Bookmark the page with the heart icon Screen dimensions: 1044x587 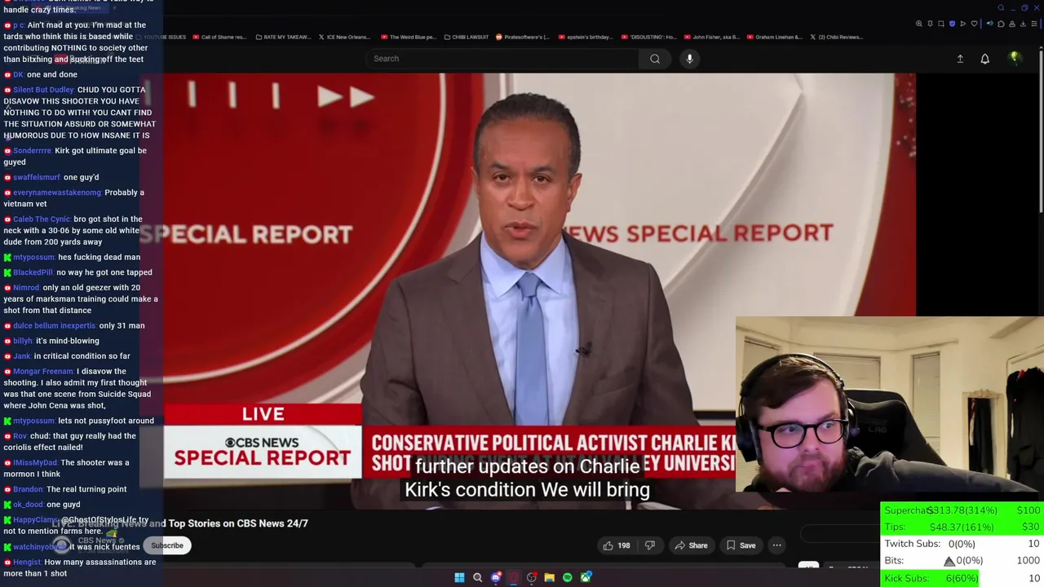[974, 24]
